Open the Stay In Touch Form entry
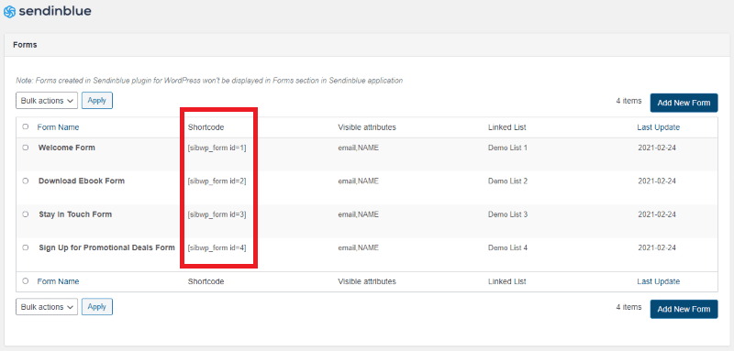 75,214
